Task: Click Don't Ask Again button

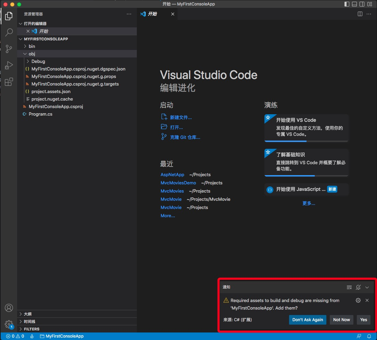Action: 308,319
